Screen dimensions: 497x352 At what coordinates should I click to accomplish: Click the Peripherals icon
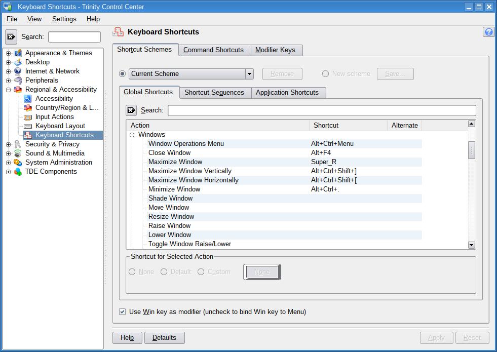[x=18, y=81]
